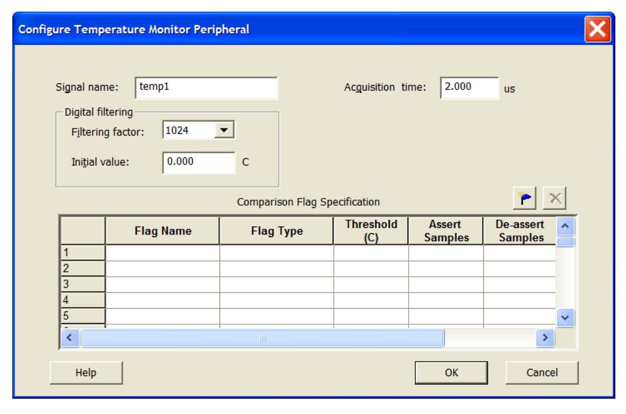
Task: Click the Flag Name cell in row 1
Action: pyautogui.click(x=163, y=253)
